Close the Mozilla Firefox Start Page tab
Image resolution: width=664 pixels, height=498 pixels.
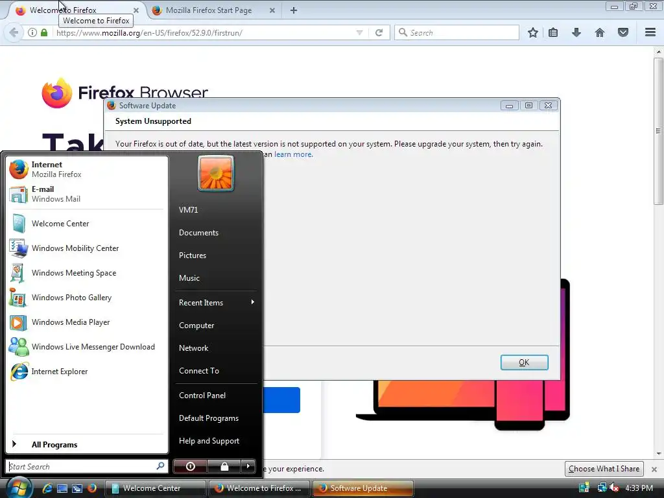272,10
